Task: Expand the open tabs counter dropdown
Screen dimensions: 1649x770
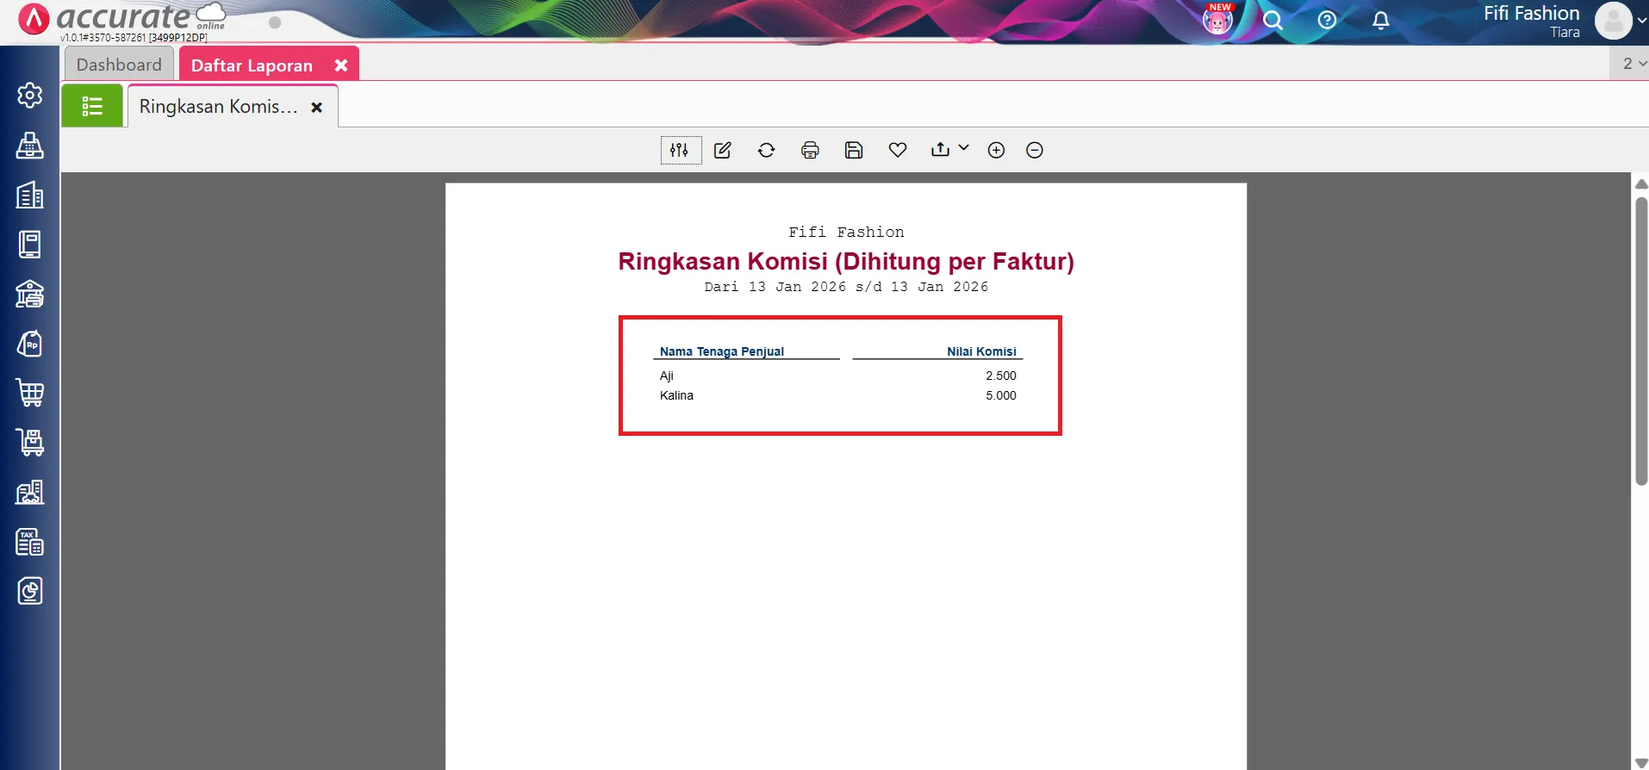Action: click(x=1633, y=64)
